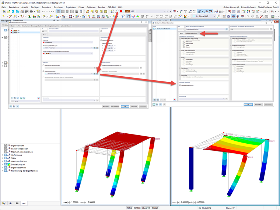Toggle the tables panel icon in toolbar
Screen dimensions: 280x210
[63, 11]
